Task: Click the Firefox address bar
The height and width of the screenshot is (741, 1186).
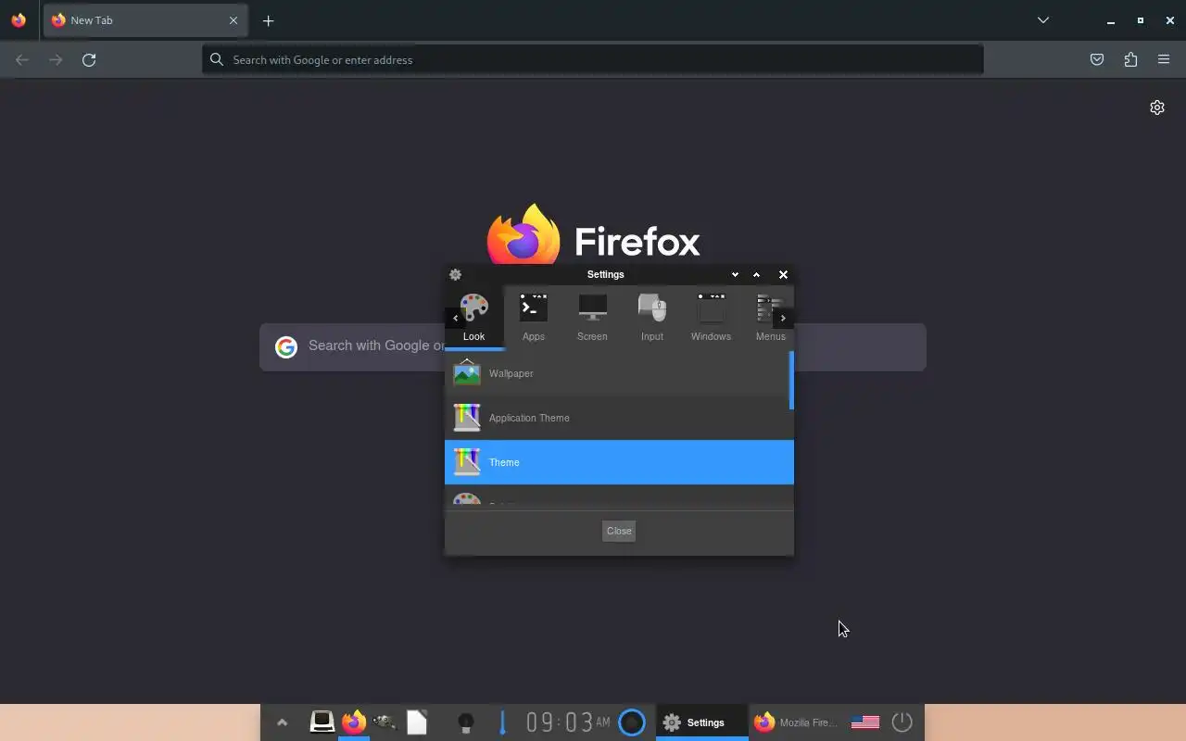Action: (x=593, y=59)
